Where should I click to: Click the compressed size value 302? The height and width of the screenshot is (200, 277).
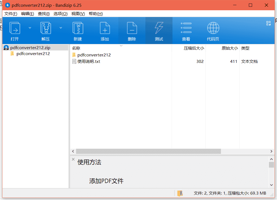click(200, 62)
